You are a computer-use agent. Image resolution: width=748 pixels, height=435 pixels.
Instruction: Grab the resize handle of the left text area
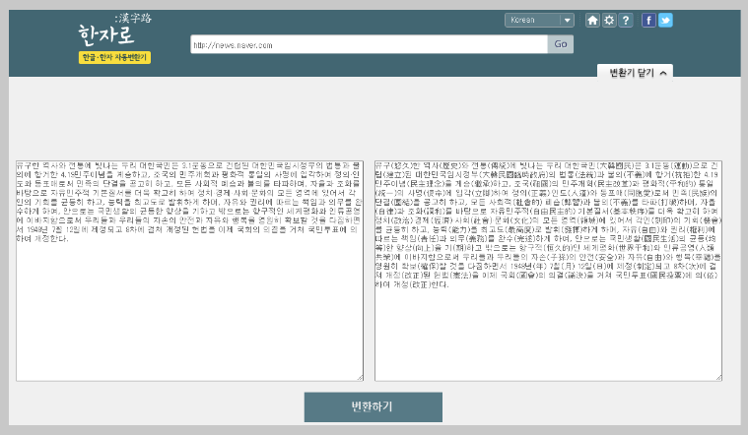click(x=360, y=377)
